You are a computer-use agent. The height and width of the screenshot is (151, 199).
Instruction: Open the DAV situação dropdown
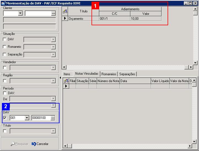click(53, 40)
